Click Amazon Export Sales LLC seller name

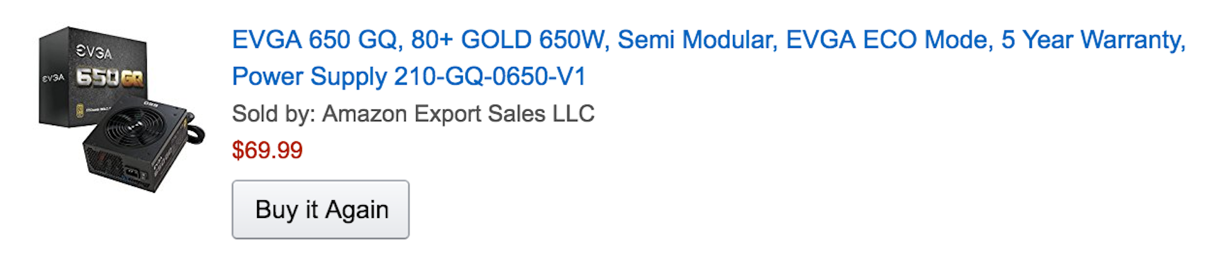pyautogui.click(x=459, y=114)
